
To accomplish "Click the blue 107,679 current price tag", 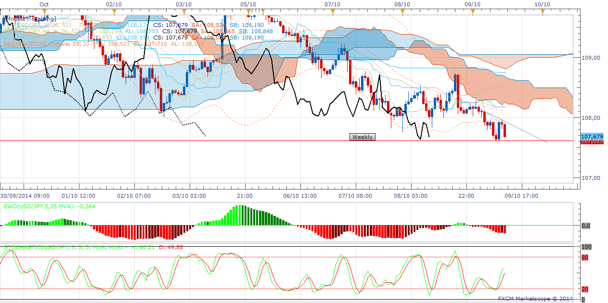I will click(x=592, y=136).
